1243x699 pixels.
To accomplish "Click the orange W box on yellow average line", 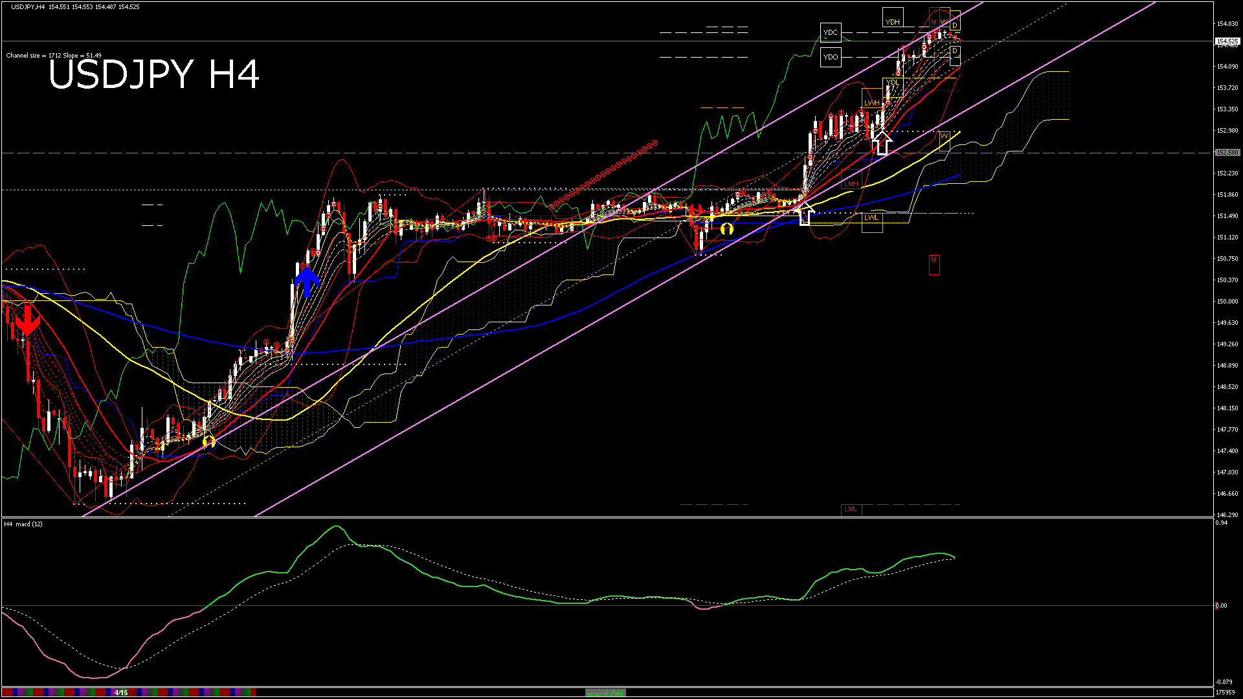I will pos(945,140).
